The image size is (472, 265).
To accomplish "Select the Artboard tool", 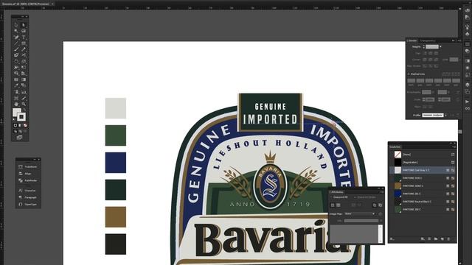I will (x=16, y=98).
